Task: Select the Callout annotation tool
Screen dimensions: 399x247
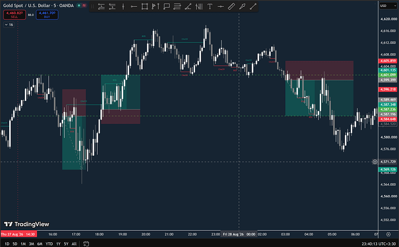Action: (x=167, y=7)
